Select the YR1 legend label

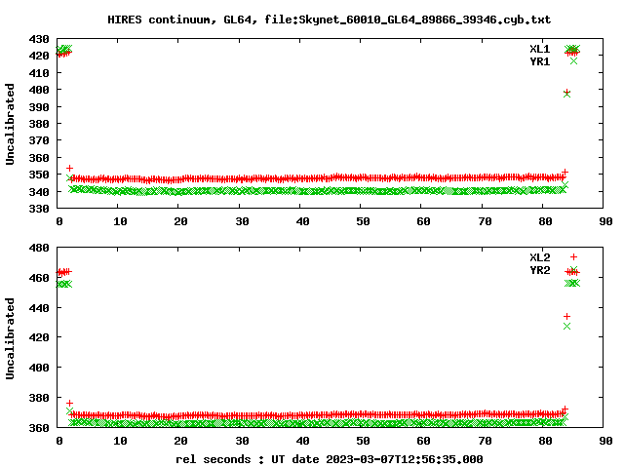539,61
